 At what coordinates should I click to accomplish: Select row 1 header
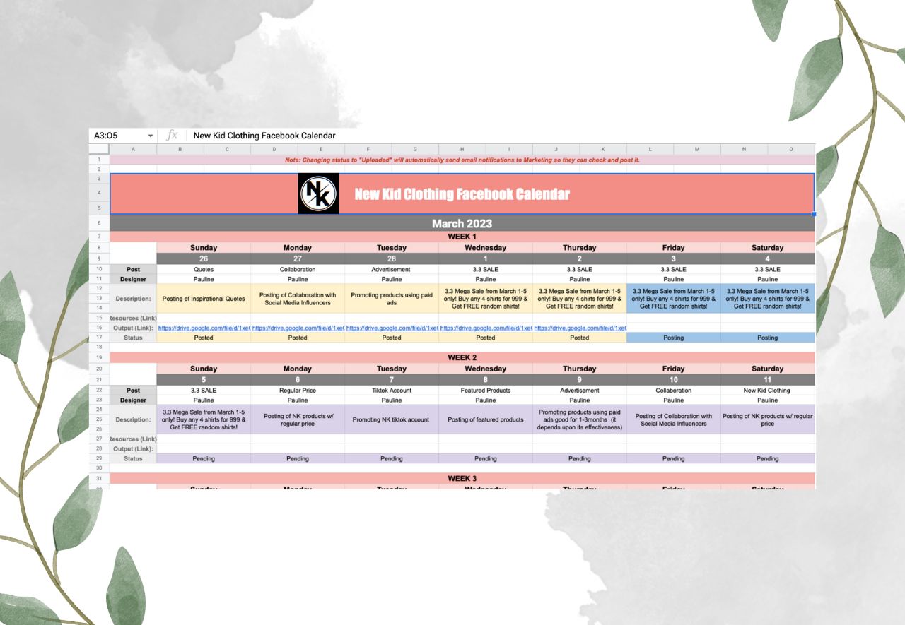99,160
